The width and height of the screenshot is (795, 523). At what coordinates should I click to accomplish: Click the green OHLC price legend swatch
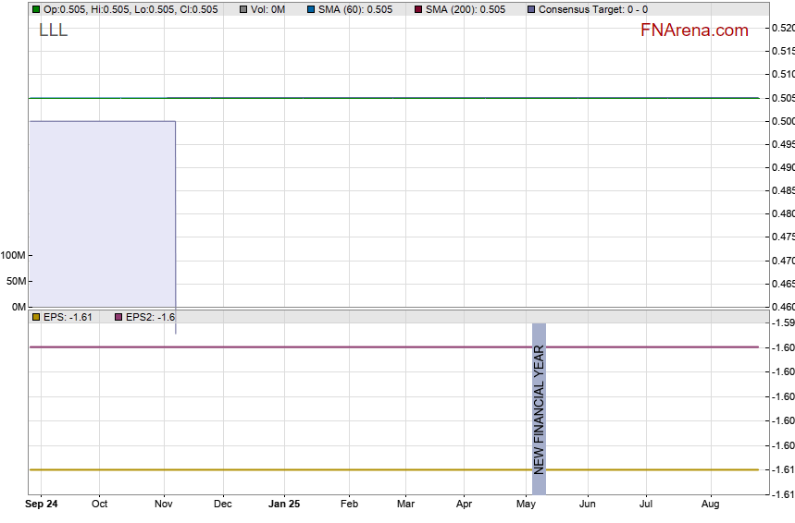point(36,9)
